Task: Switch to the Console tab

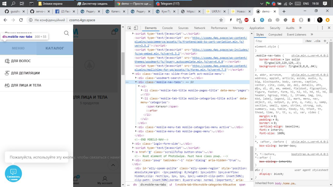Action: (167, 28)
